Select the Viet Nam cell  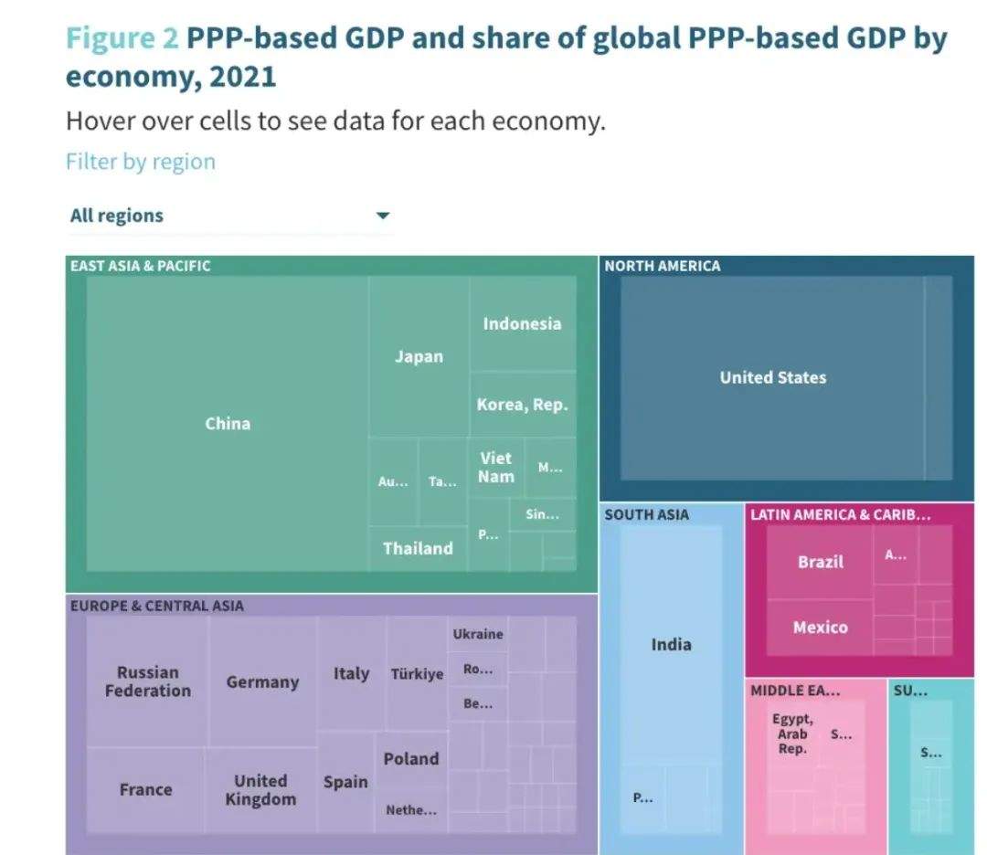[x=496, y=467]
